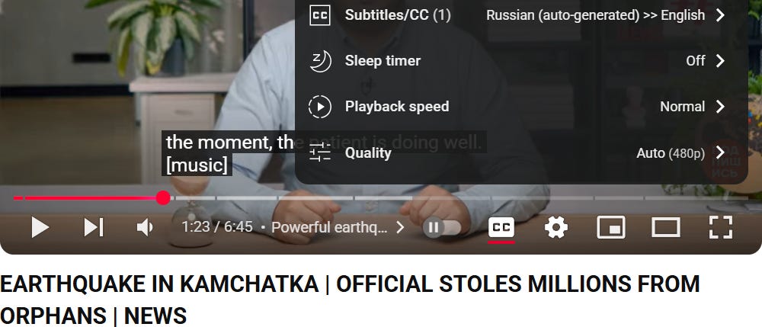The width and height of the screenshot is (762, 327).
Task: Open Subtitles/CC menu item
Action: tap(521, 15)
